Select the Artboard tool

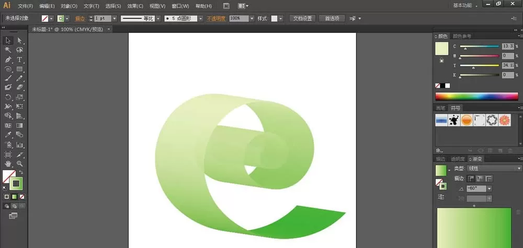click(8, 155)
